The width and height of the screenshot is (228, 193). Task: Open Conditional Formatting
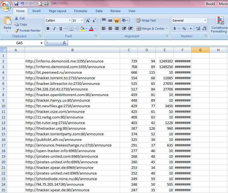[219, 25]
